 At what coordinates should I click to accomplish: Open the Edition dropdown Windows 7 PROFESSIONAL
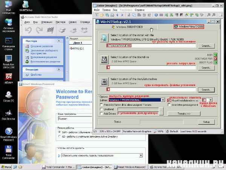coord(163,100)
